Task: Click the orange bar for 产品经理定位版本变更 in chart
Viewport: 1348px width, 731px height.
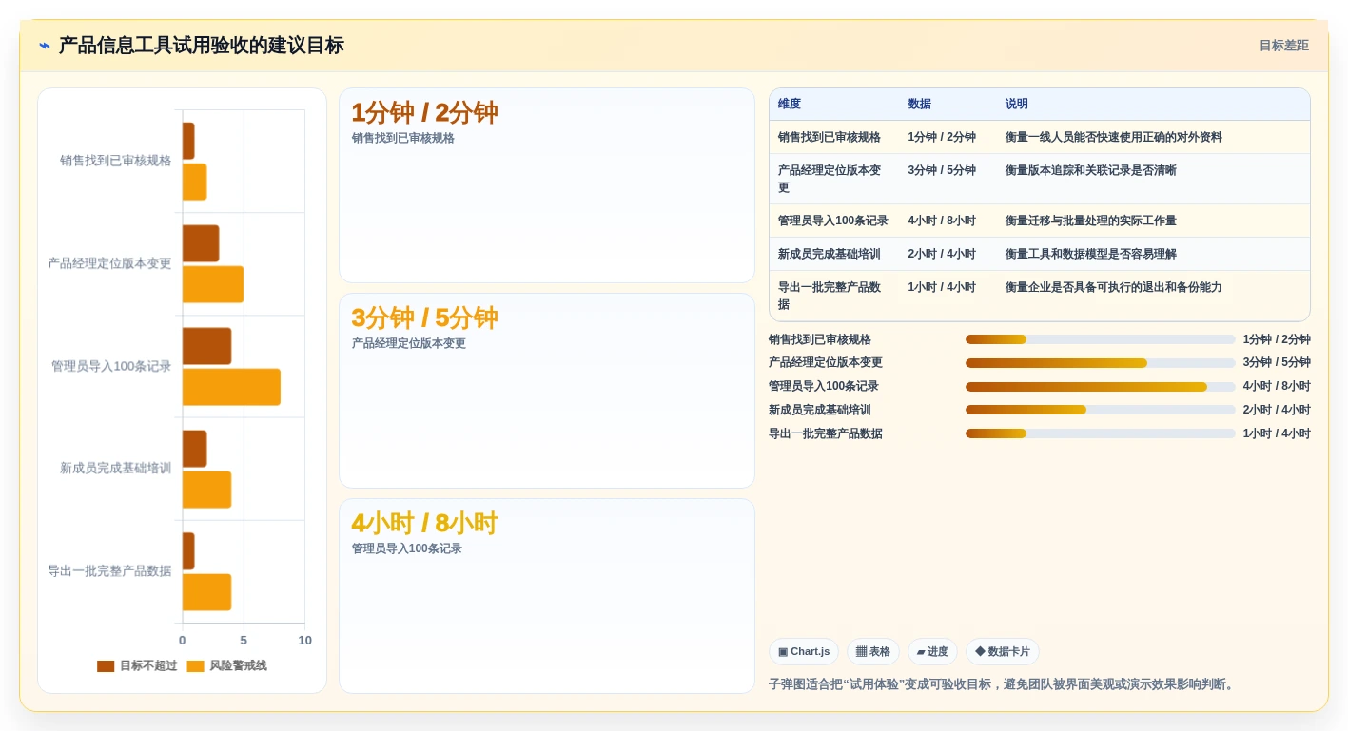Action: coord(213,284)
